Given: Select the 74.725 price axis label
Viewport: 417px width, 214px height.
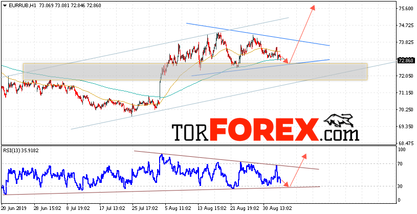Looking at the screenshot, I should pos(406,26).
